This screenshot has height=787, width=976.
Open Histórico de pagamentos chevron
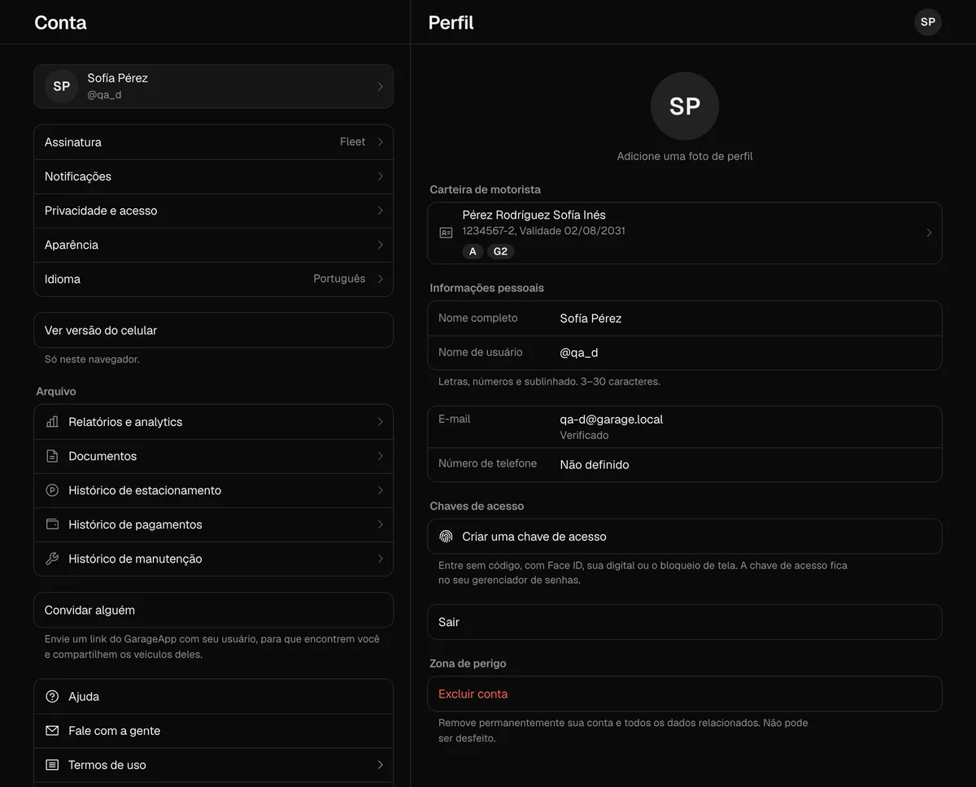point(380,524)
